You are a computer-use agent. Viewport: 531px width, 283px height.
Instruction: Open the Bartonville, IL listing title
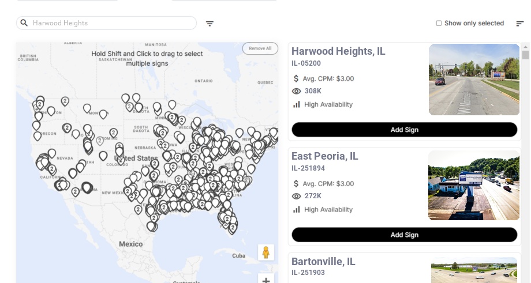tap(323, 262)
